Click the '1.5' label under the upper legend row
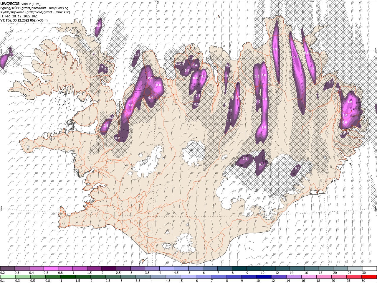The width and height of the screenshot is (377, 283). [x=90, y=273]
